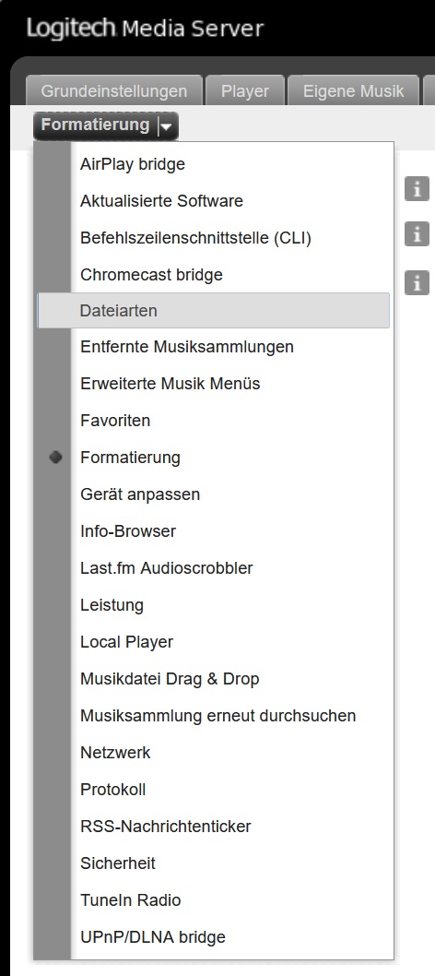Choose Dateiarten from the list

tap(213, 311)
